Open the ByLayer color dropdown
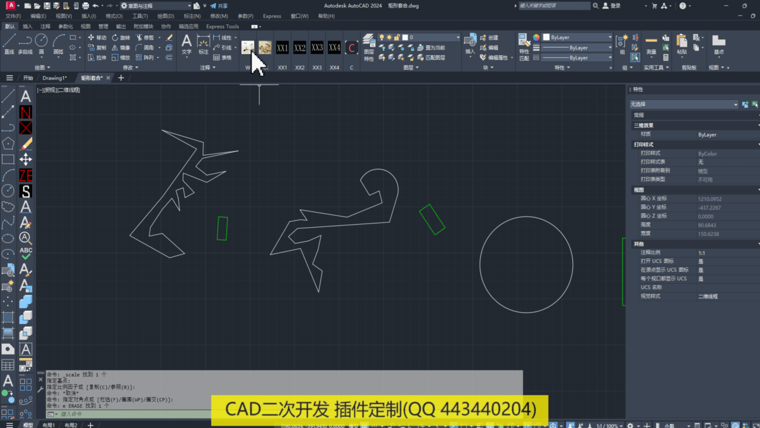Image resolution: width=760 pixels, height=428 pixels. [x=577, y=37]
